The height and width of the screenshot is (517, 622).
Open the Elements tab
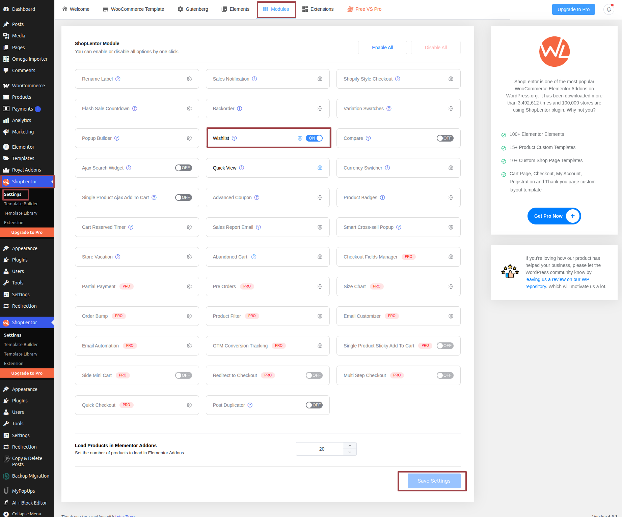point(236,9)
